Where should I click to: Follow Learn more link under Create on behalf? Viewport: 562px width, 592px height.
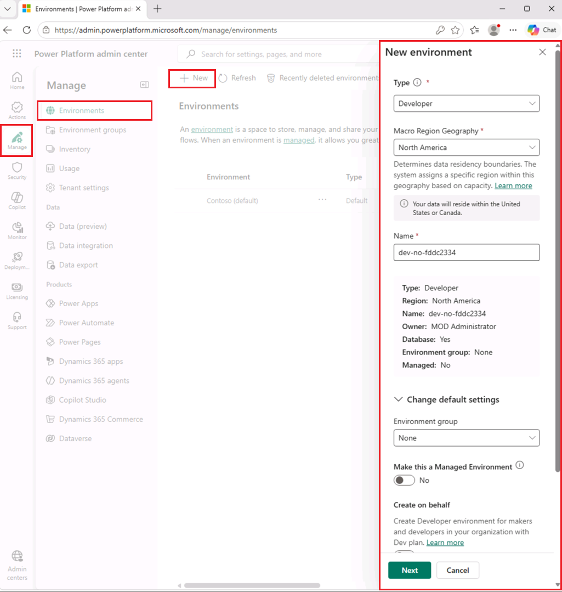(445, 543)
